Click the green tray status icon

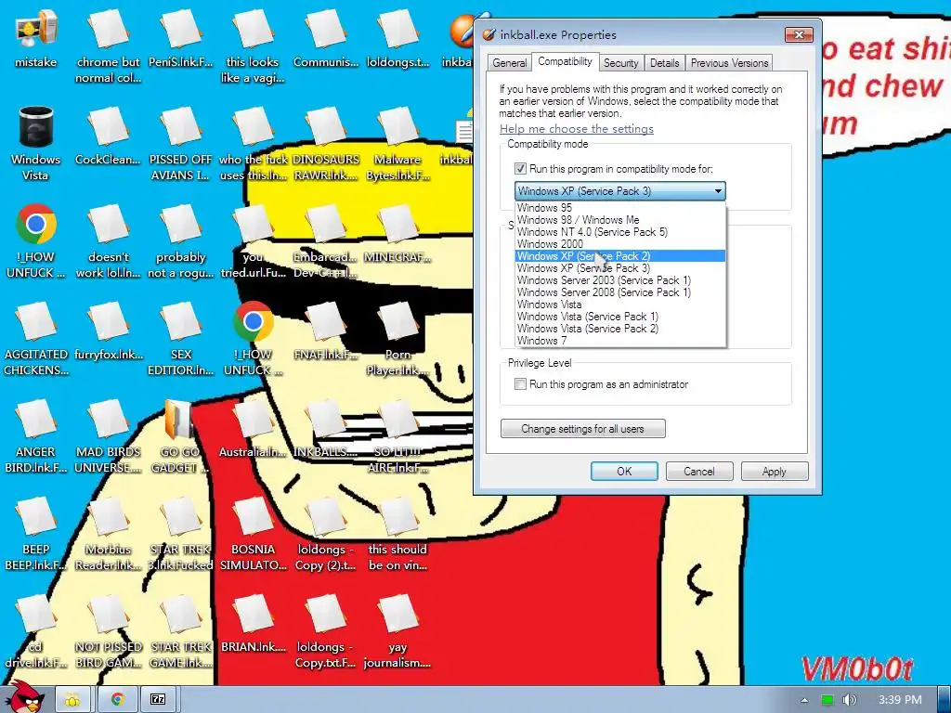pos(827,700)
